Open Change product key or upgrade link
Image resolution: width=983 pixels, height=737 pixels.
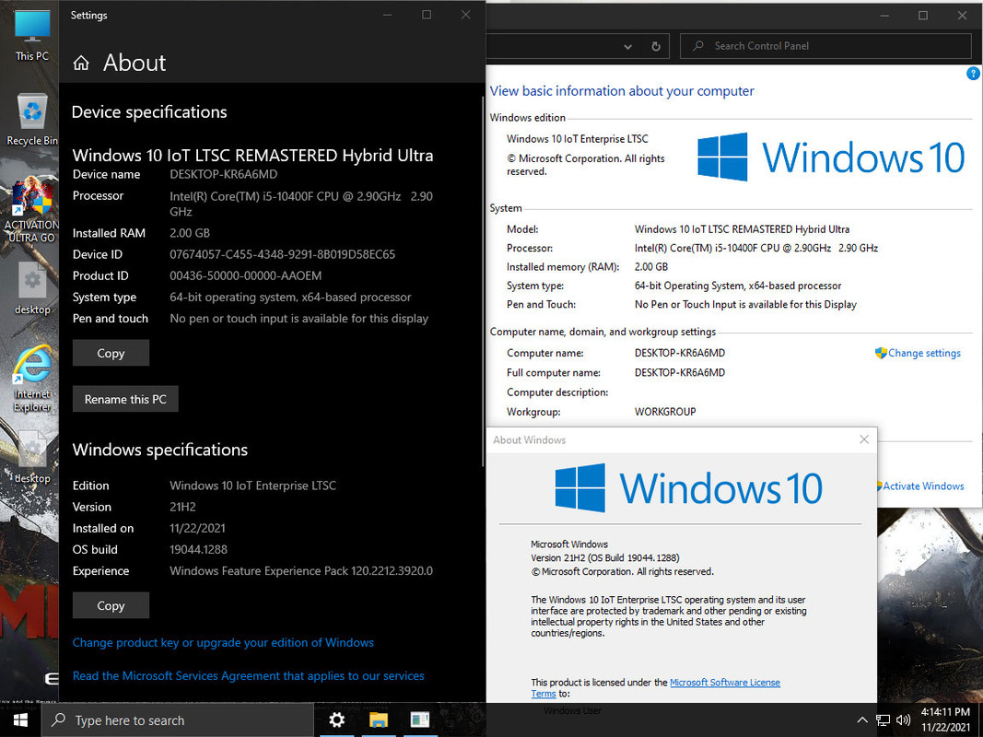pyautogui.click(x=223, y=642)
